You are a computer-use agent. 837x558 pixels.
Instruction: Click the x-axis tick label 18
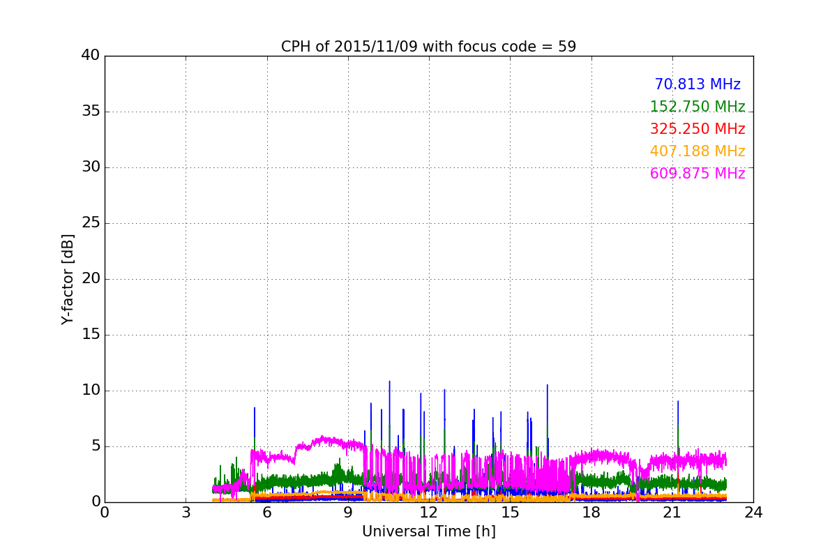(x=591, y=513)
